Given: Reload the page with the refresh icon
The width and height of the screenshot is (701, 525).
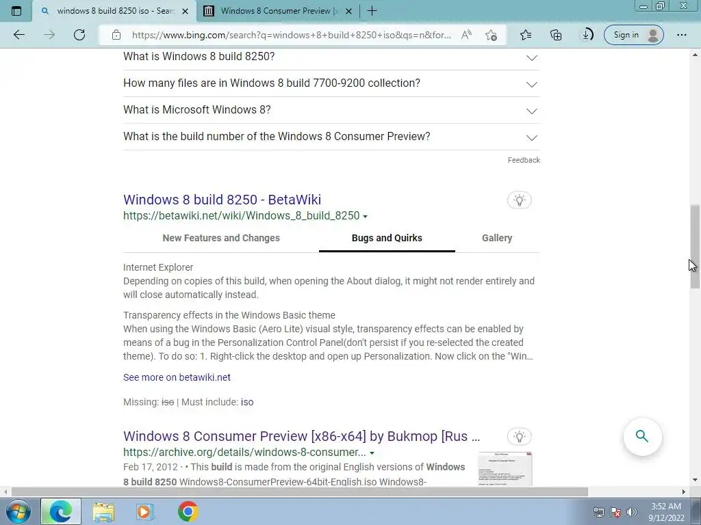Looking at the screenshot, I should tap(79, 35).
